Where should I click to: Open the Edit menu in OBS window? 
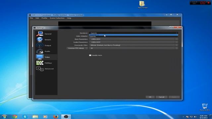point(37,18)
